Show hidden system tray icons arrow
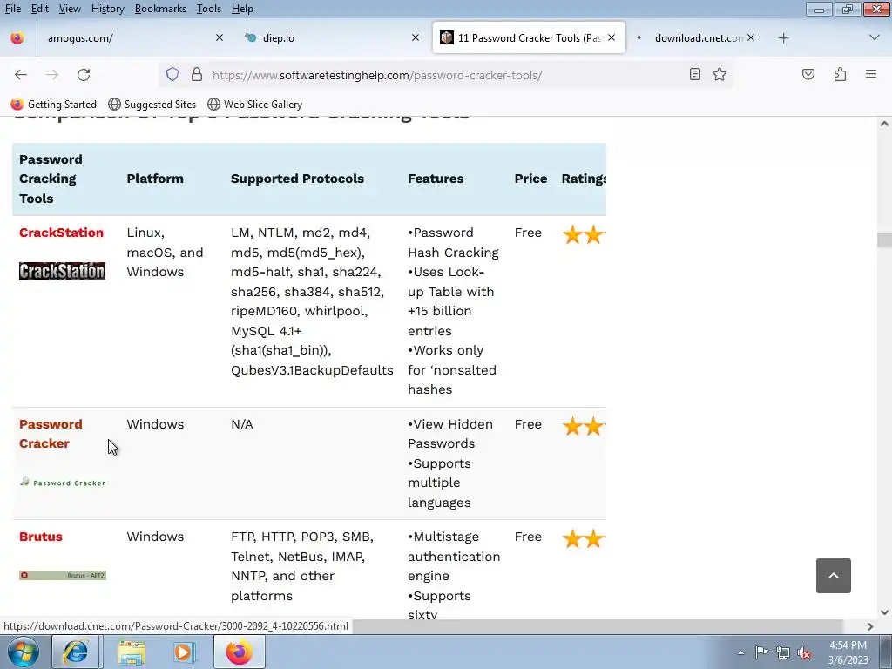892x669 pixels. pyautogui.click(x=740, y=652)
